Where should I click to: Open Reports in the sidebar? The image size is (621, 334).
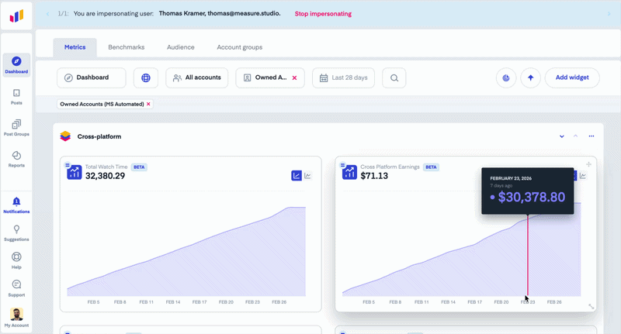[x=16, y=159]
